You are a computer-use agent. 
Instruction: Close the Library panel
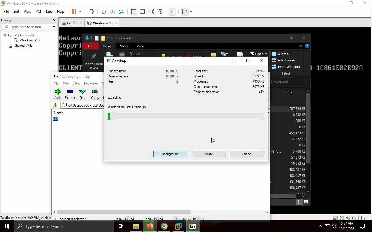coord(54,20)
